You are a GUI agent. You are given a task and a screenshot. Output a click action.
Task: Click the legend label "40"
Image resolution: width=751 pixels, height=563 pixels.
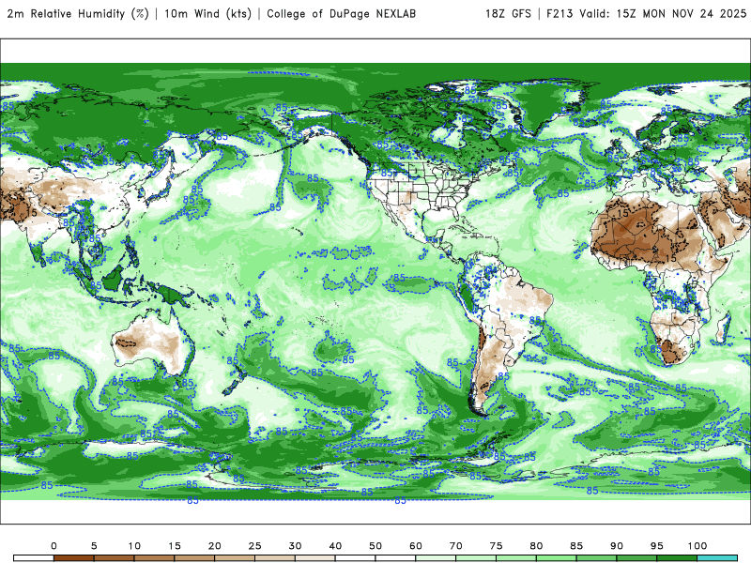point(335,546)
